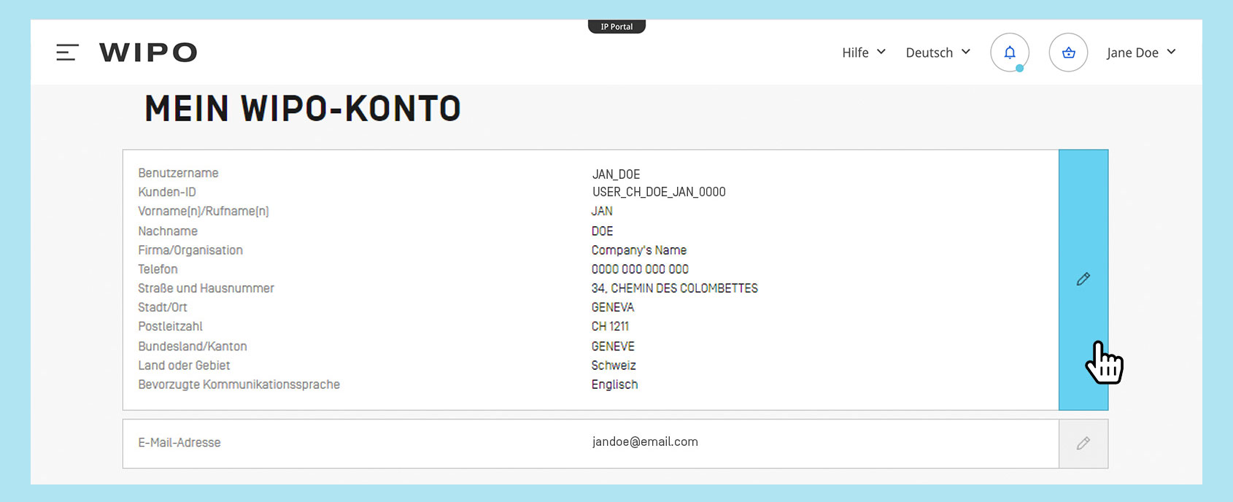Click the Postleitzahl value CH 1211

pyautogui.click(x=610, y=326)
